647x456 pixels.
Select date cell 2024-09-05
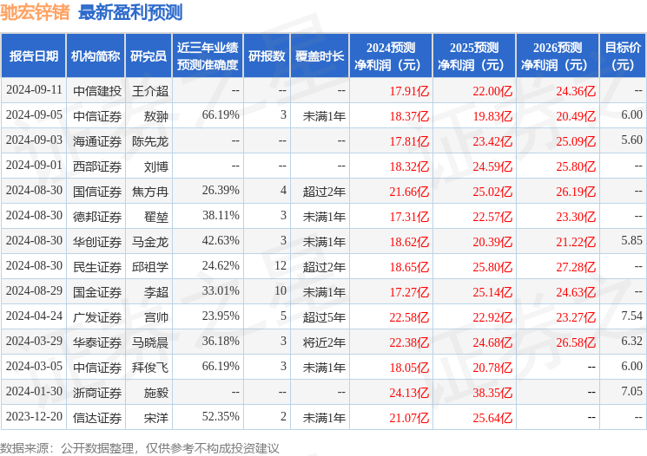[x=34, y=115]
